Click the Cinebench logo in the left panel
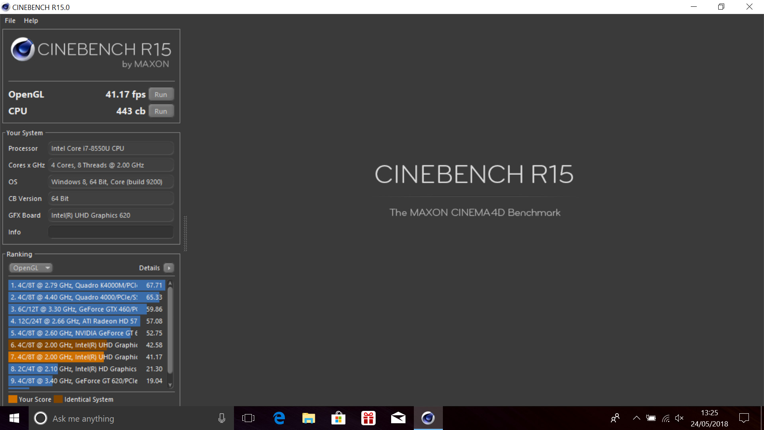The width and height of the screenshot is (764, 430). point(22,49)
